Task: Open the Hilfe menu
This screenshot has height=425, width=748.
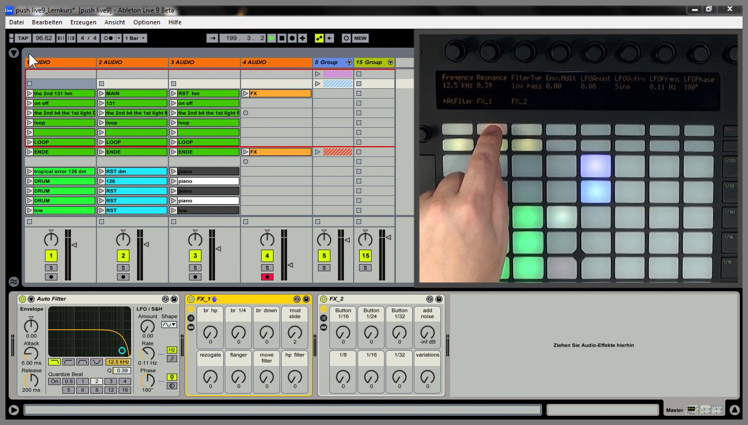Action: click(x=175, y=22)
